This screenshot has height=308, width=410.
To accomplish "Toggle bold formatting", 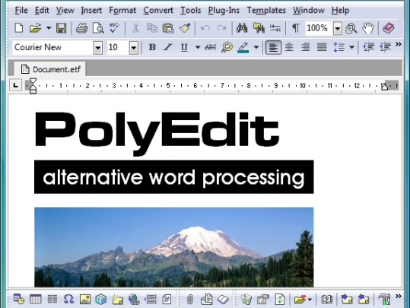I will pyautogui.click(x=152, y=47).
